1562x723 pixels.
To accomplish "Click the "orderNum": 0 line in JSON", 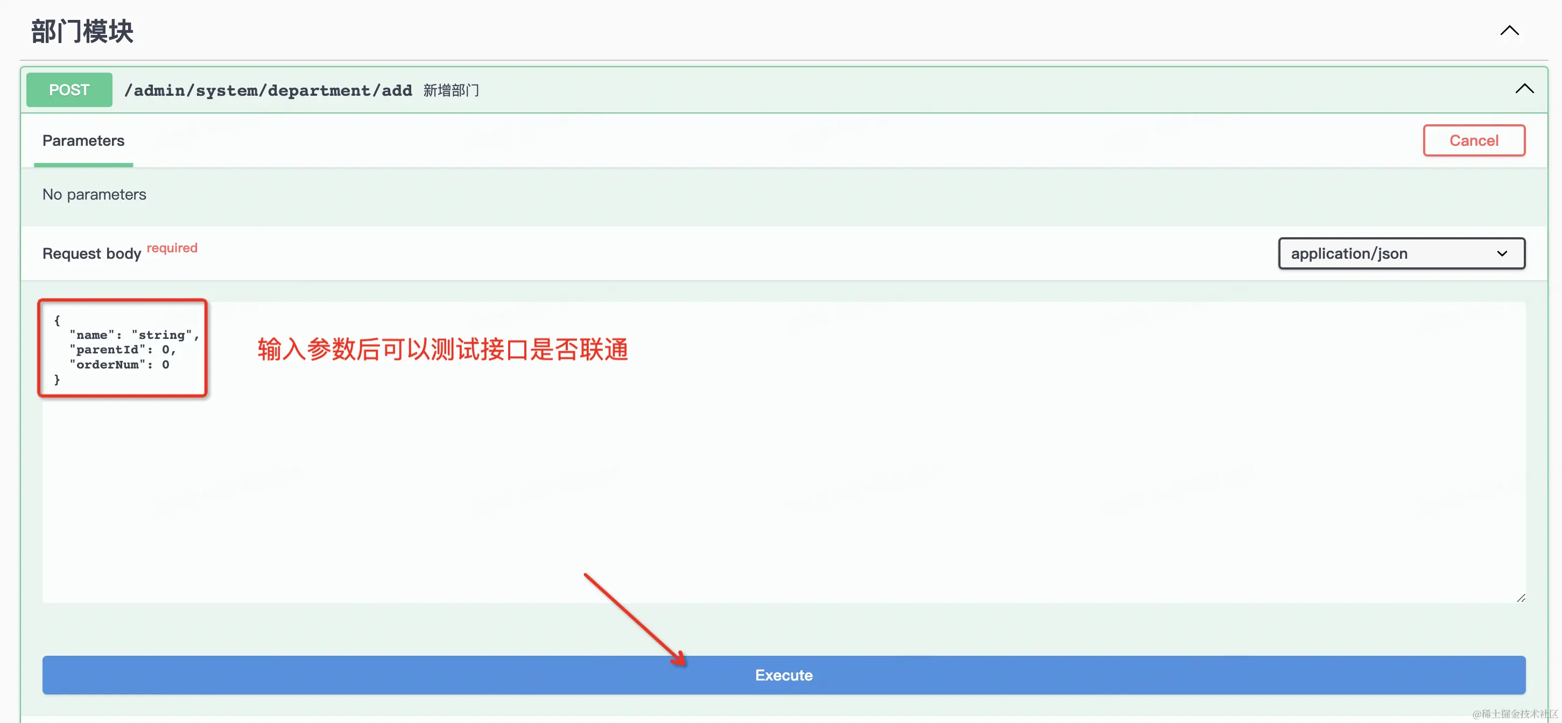I will pyautogui.click(x=119, y=364).
